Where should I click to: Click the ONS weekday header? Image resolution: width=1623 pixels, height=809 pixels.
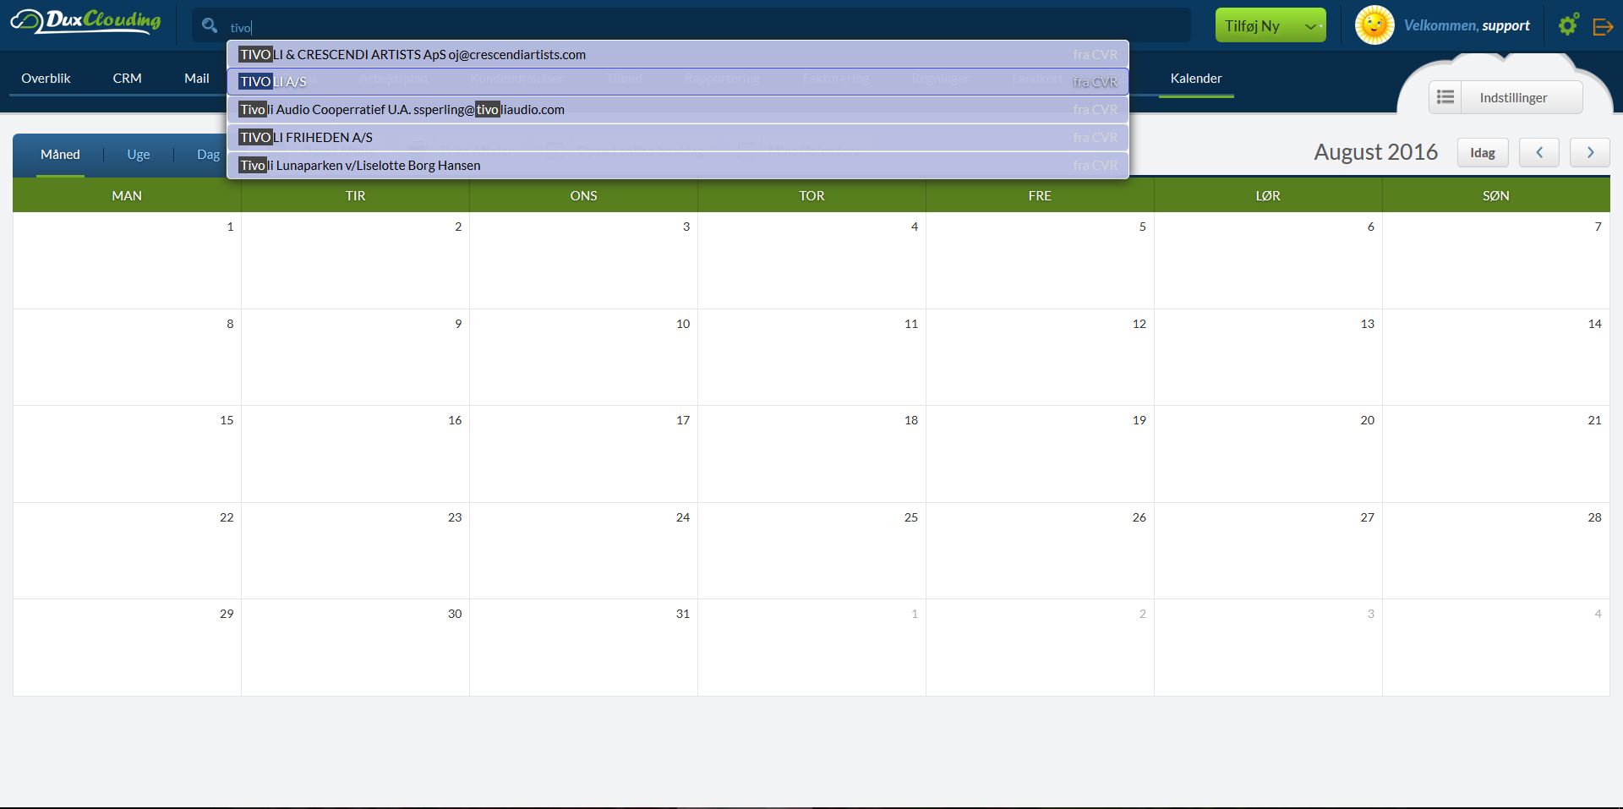pyautogui.click(x=583, y=195)
